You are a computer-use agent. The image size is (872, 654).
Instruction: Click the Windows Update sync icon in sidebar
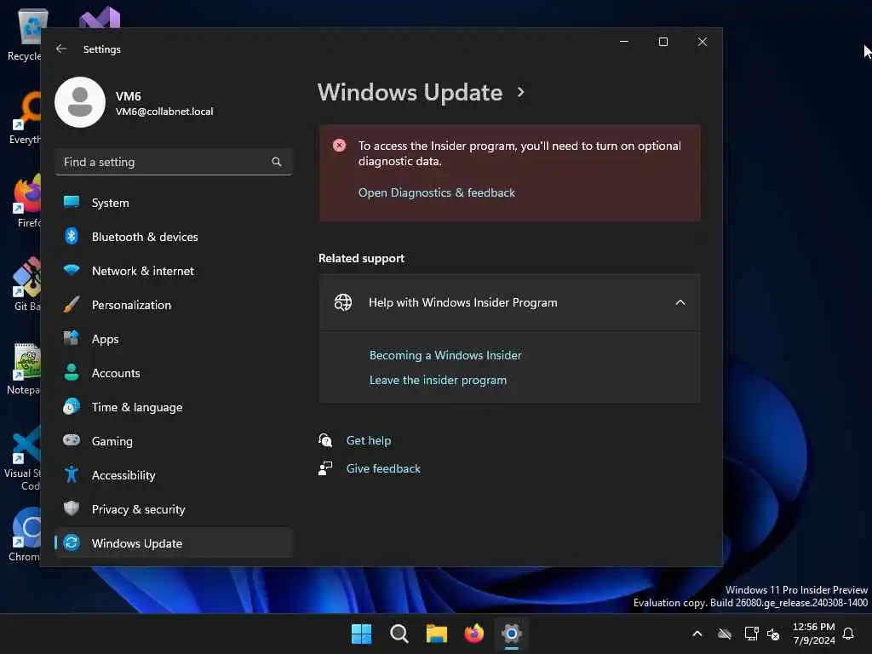click(x=72, y=542)
